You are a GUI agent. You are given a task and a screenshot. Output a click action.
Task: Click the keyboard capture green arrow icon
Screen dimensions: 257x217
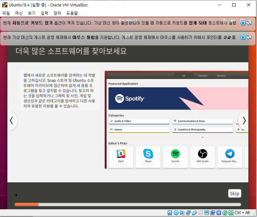pyautogui.click(x=231, y=213)
